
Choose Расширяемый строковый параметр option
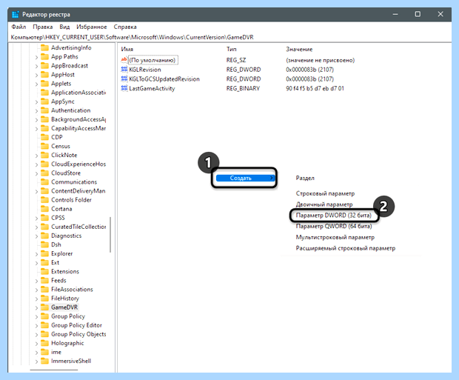pos(346,248)
